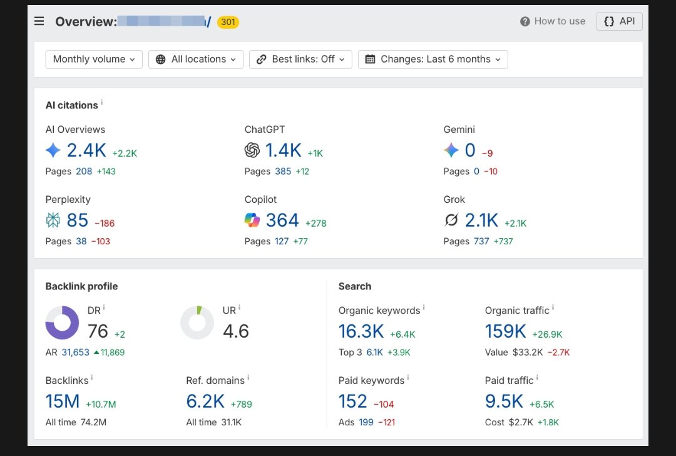Open Organic keywords 16.3K value
The width and height of the screenshot is (676, 456).
[361, 331]
